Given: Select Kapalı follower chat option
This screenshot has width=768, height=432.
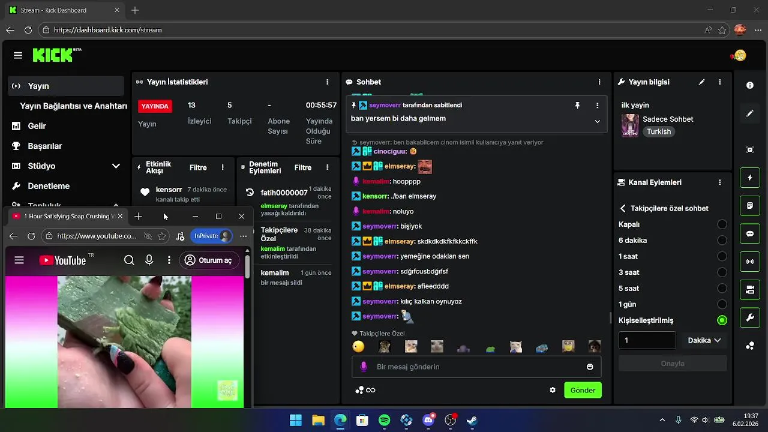Looking at the screenshot, I should click(722, 224).
